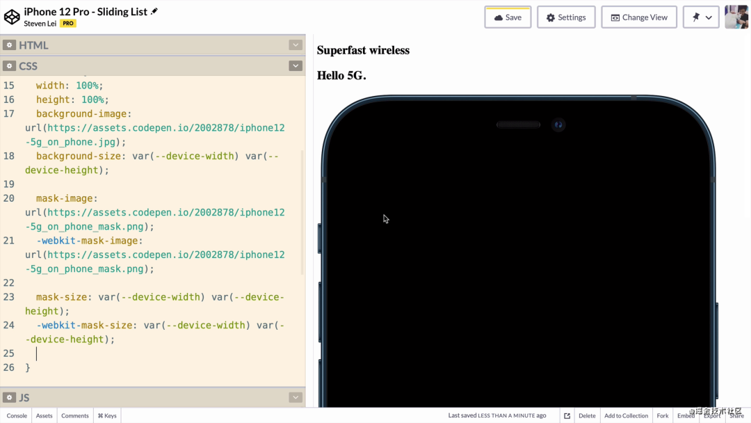The height and width of the screenshot is (423, 751).
Task: Click the Superfast wireless heading in the preview
Action: tap(363, 50)
